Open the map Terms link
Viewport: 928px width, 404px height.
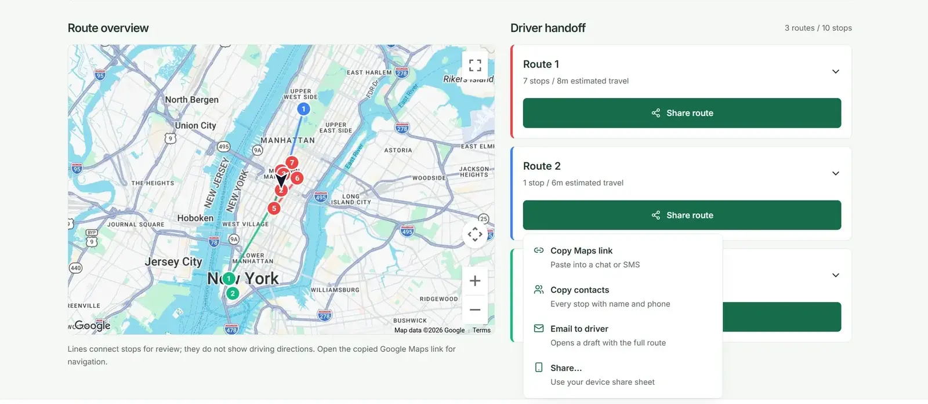pyautogui.click(x=481, y=330)
